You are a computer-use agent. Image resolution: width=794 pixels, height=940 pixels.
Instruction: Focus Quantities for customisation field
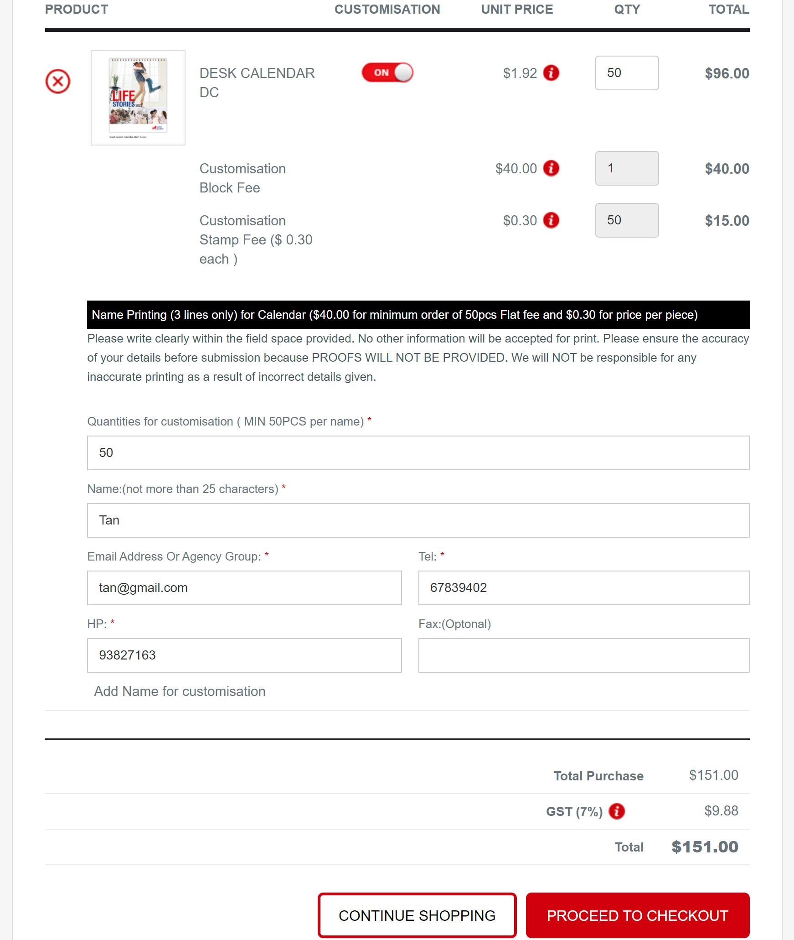(418, 453)
